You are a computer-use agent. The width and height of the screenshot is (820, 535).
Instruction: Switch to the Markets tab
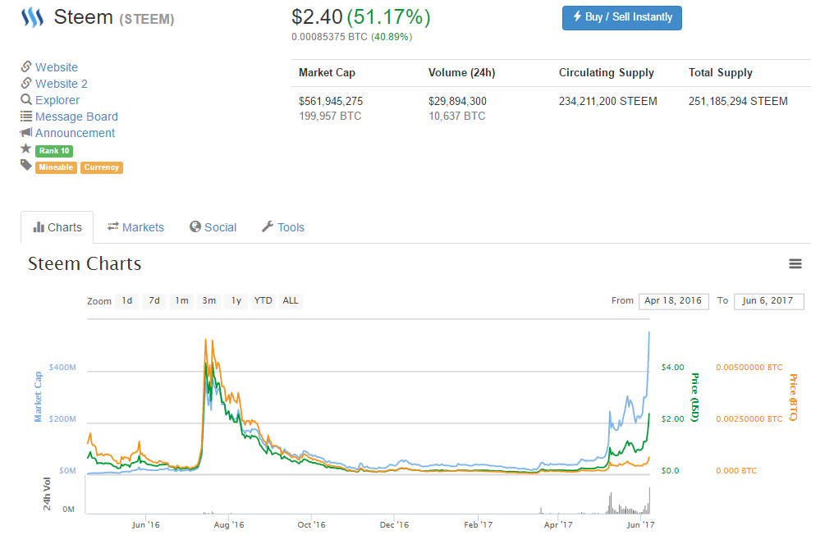tap(135, 227)
